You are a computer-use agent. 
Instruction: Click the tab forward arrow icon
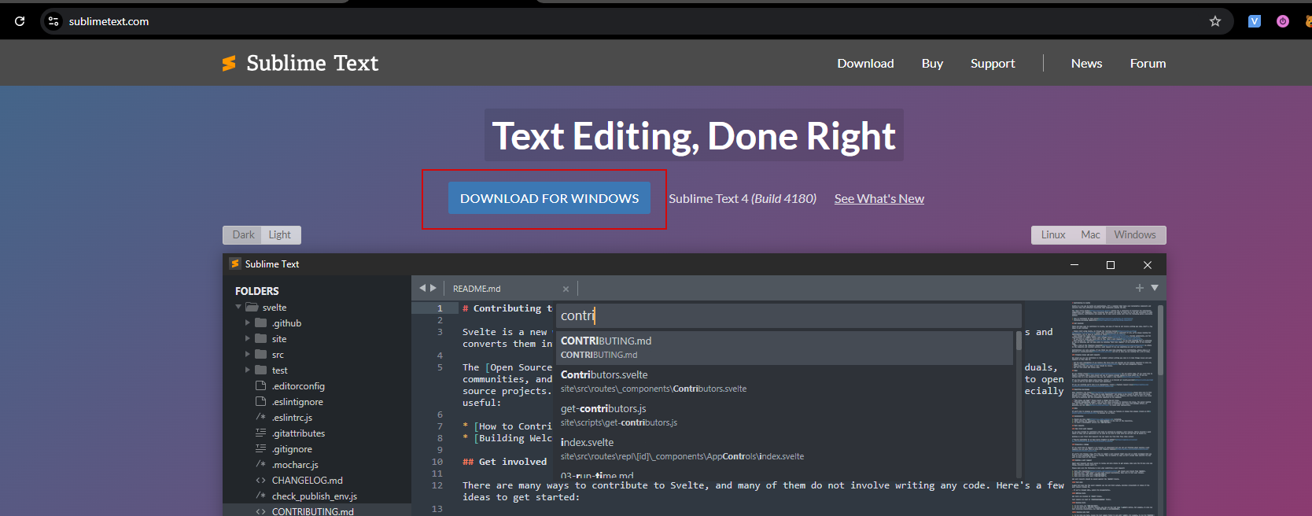click(433, 288)
